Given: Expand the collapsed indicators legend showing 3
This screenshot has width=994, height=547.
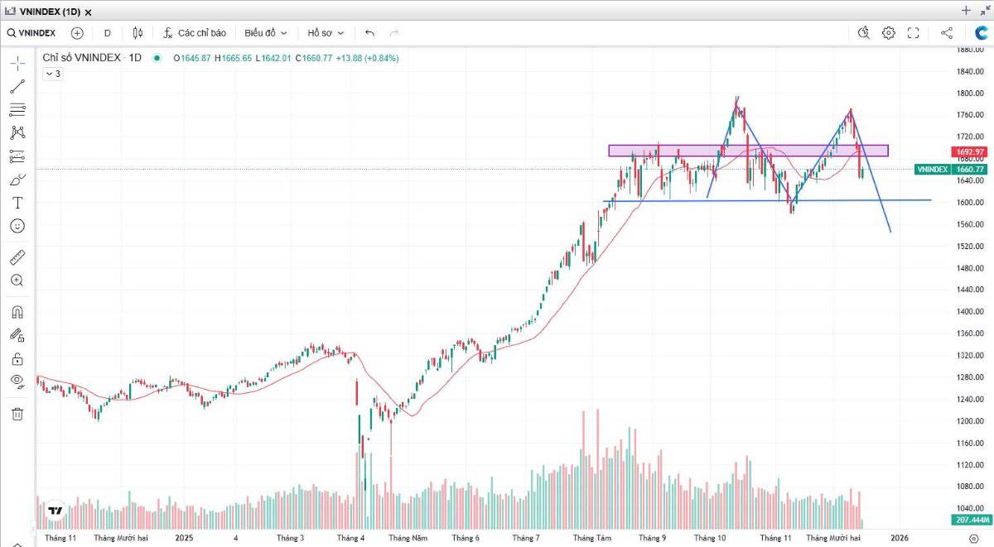Looking at the screenshot, I should 52,74.
